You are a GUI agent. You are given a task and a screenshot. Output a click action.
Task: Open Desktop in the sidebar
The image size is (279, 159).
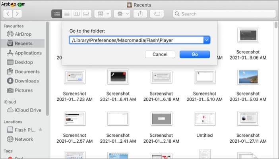click(x=23, y=62)
